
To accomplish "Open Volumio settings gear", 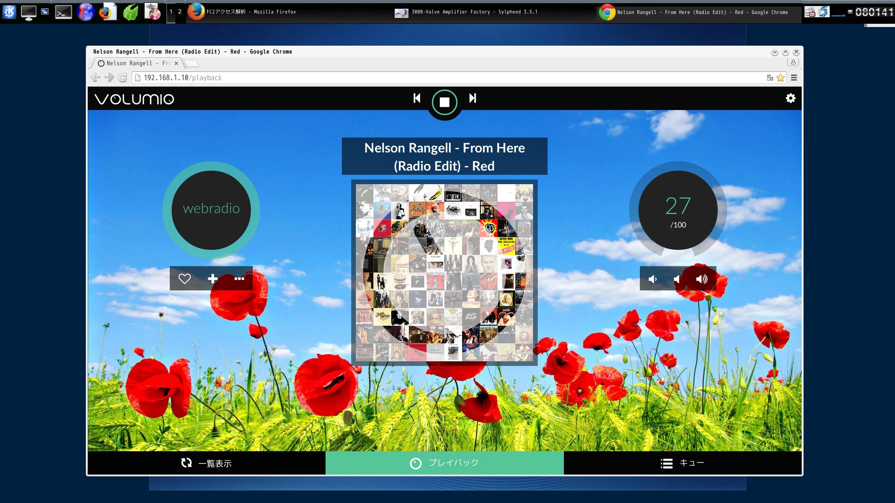I will [791, 98].
